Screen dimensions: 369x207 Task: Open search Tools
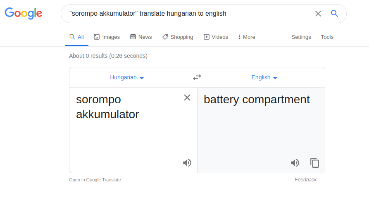(x=327, y=37)
